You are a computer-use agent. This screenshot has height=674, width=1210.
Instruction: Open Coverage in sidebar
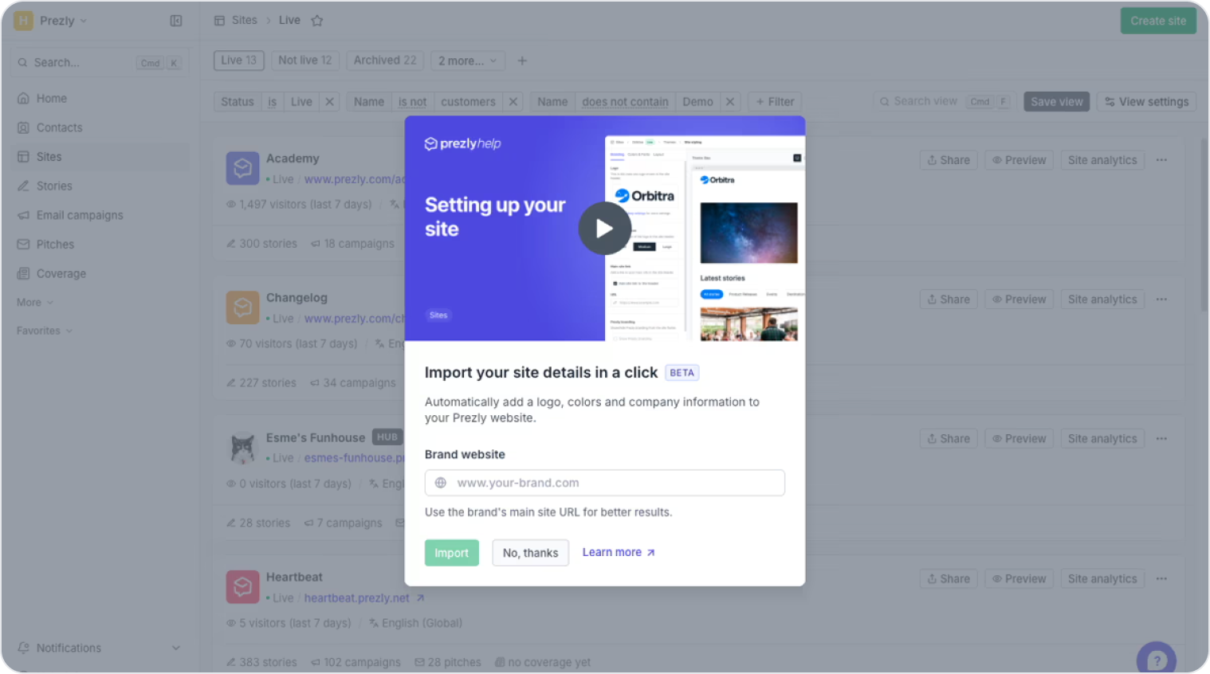click(61, 273)
